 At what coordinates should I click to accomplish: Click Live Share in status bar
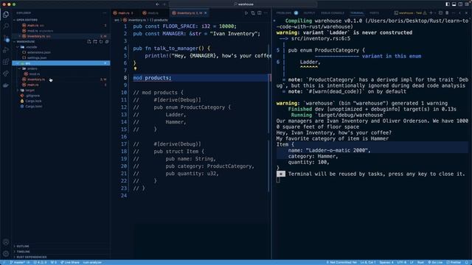pos(70,263)
